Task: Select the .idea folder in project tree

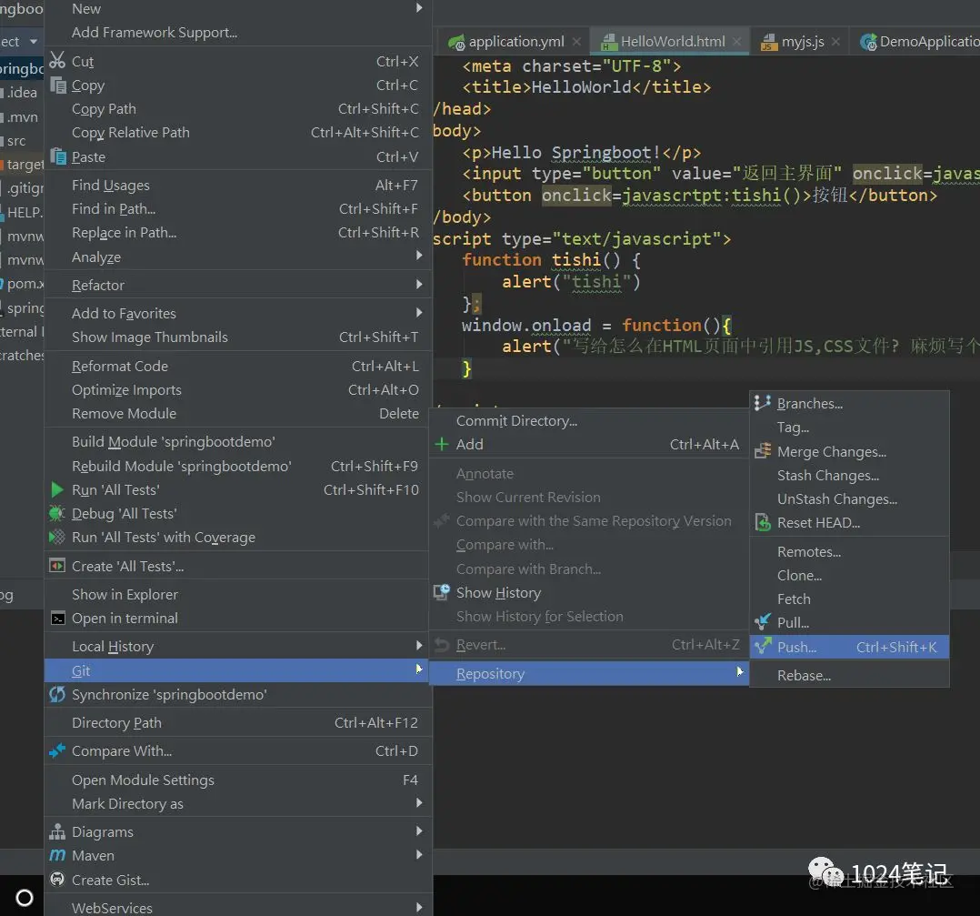Action: 21,93
